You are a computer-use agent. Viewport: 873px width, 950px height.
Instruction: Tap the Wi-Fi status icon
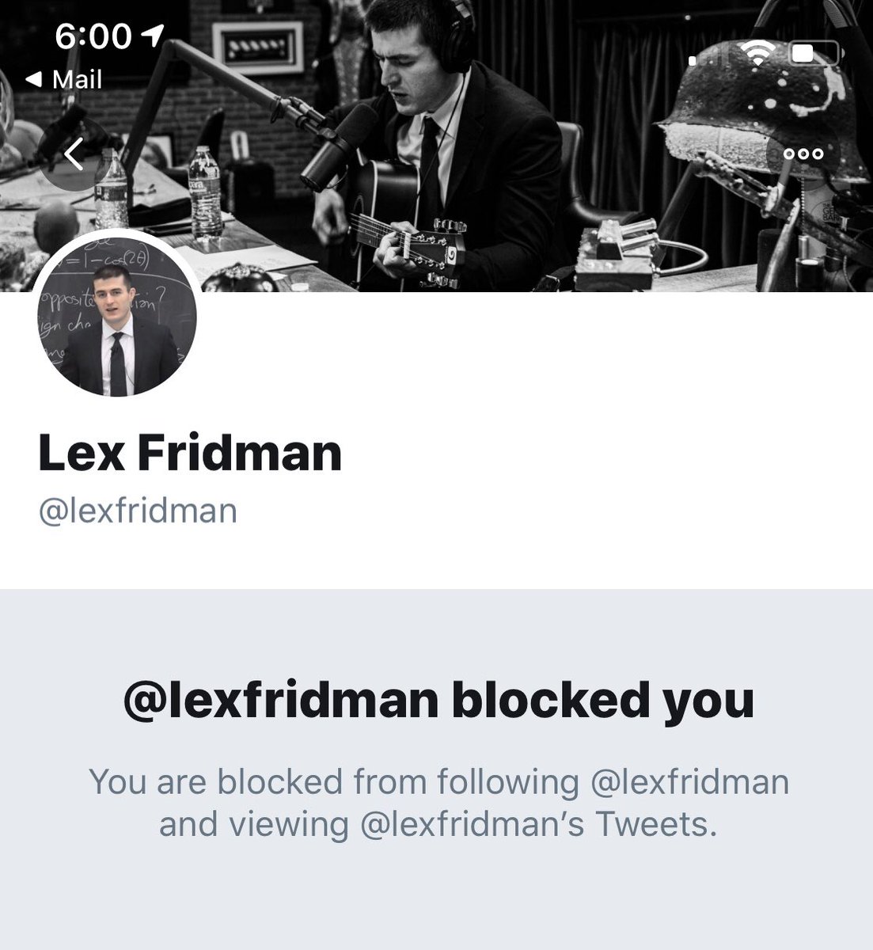[x=757, y=53]
